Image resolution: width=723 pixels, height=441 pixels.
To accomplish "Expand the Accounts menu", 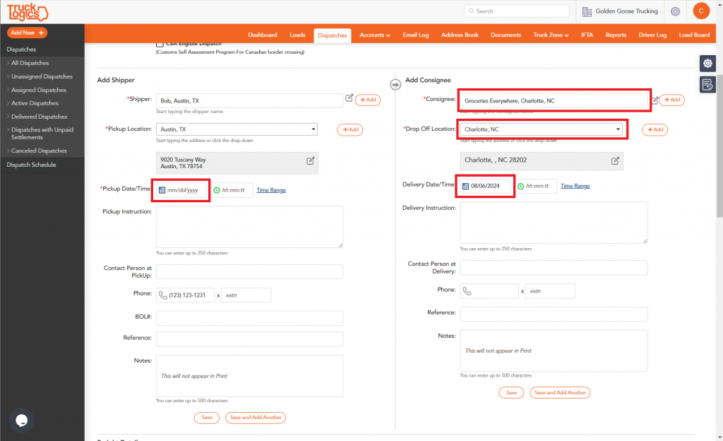I will click(x=374, y=35).
